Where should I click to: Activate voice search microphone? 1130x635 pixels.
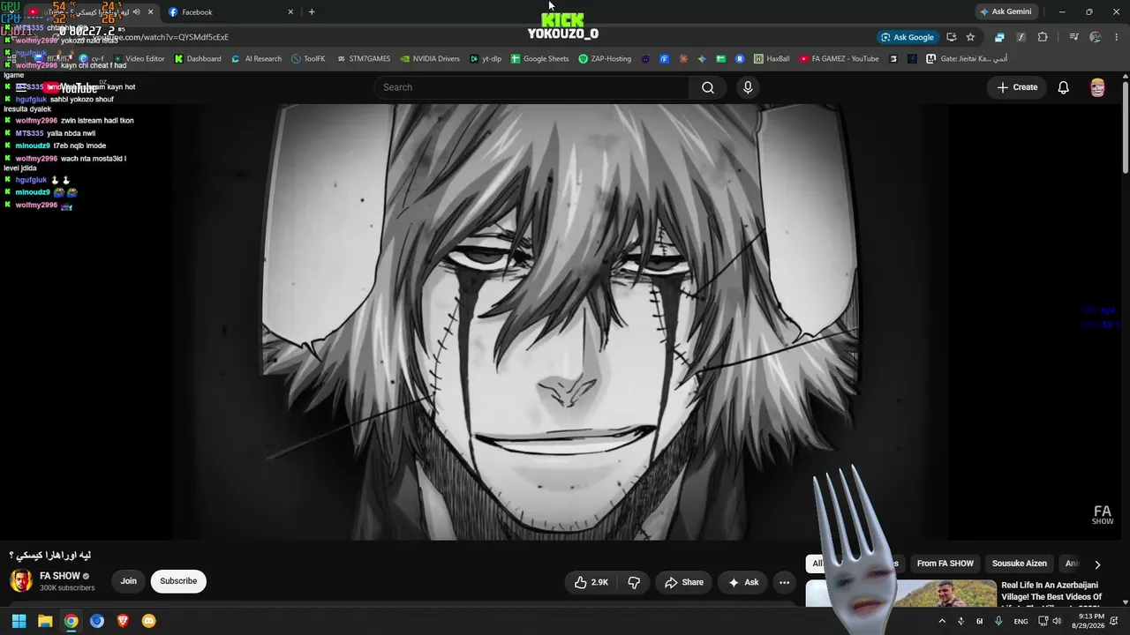748,87
